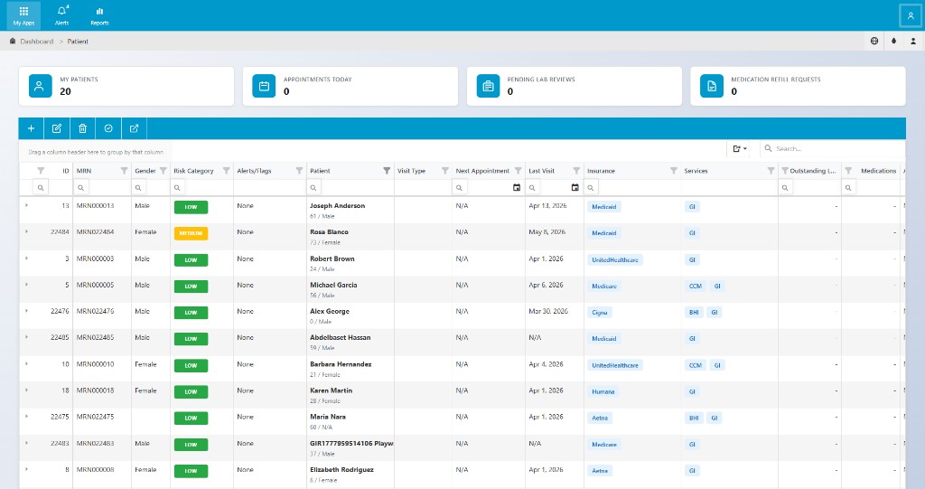
Task: Click the open-in-new-window toolbar icon
Action: point(134,128)
